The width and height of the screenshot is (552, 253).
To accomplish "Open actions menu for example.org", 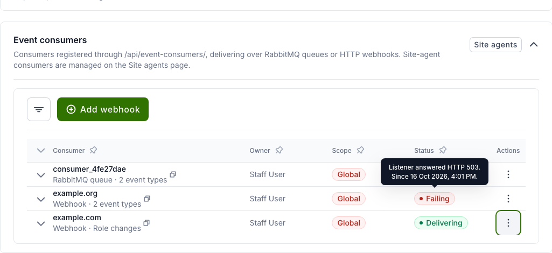I will [508, 199].
